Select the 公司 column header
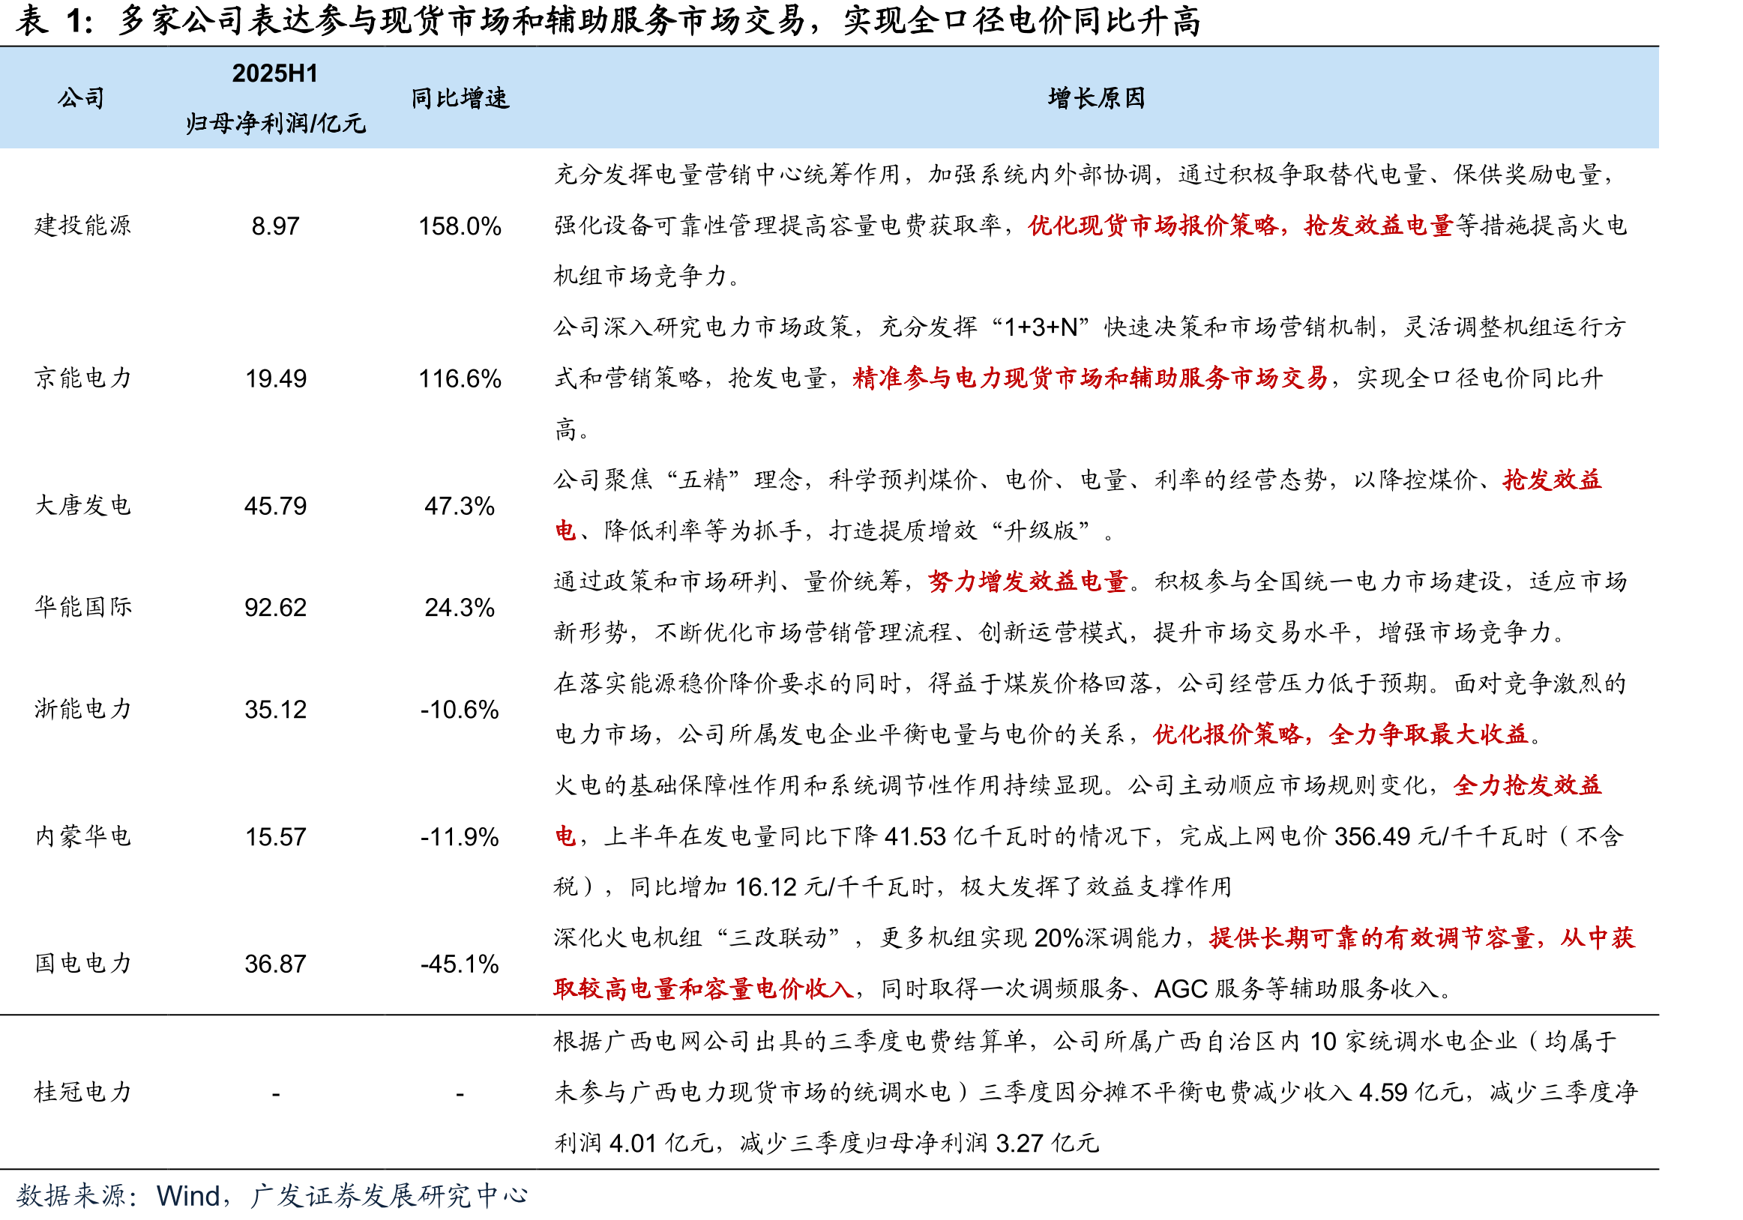Screen dimensions: 1743x1220 [x=81, y=98]
